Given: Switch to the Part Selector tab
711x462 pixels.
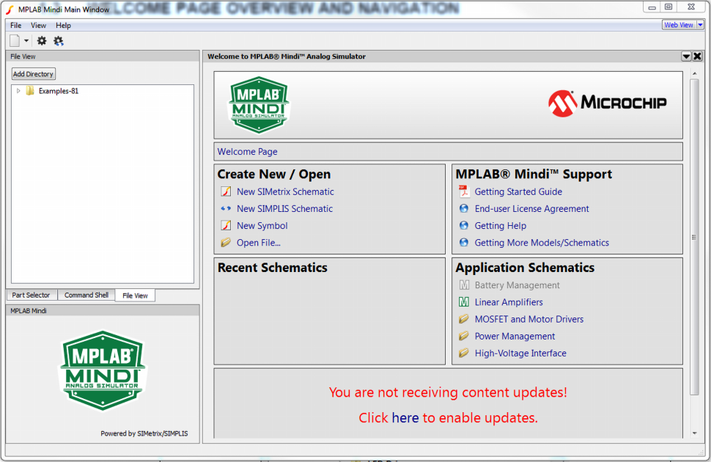Looking at the screenshot, I should (x=31, y=295).
